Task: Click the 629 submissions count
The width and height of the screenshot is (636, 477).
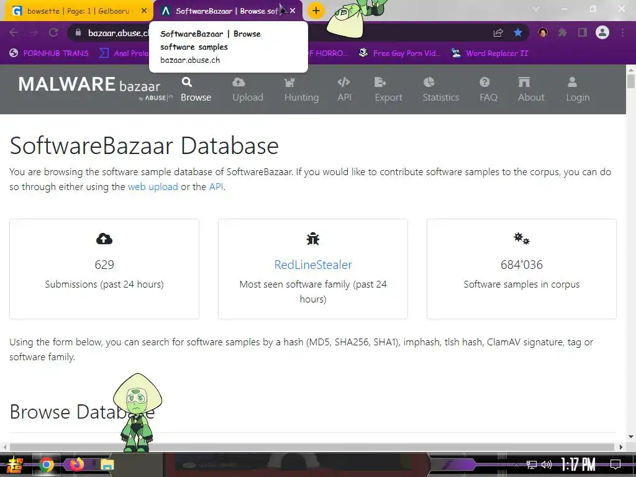Action: coord(104,265)
